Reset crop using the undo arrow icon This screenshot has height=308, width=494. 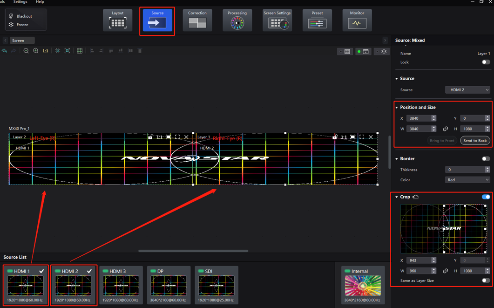click(416, 197)
